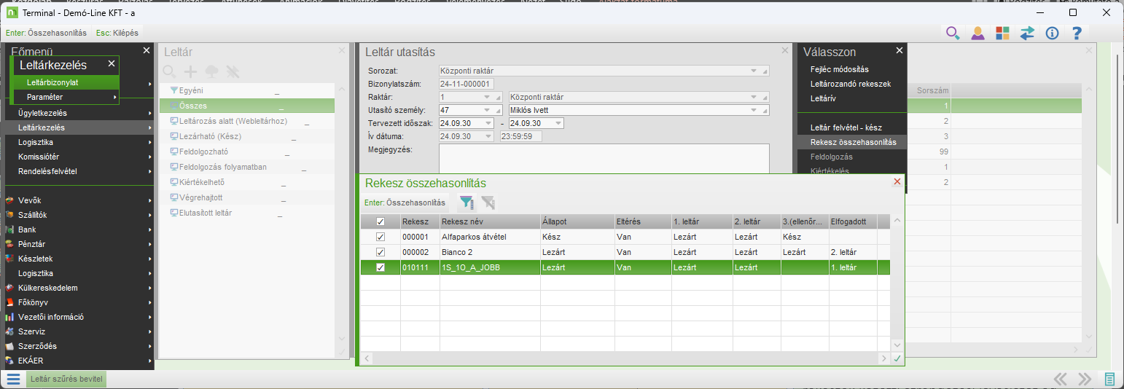Open the user profile icon

[977, 33]
